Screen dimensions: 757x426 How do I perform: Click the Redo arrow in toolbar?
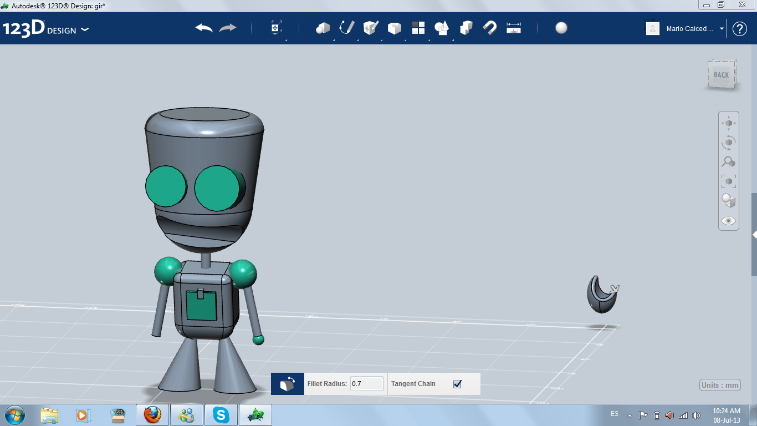coord(228,28)
